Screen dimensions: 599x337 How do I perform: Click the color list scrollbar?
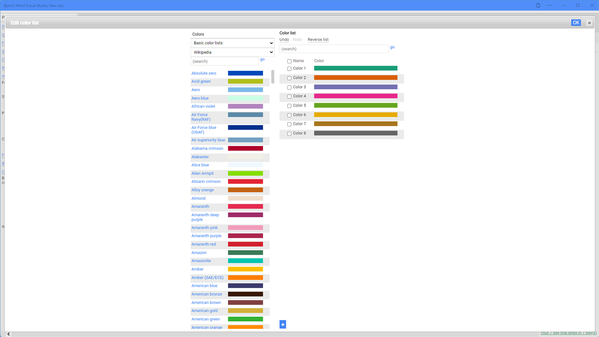coord(272,77)
